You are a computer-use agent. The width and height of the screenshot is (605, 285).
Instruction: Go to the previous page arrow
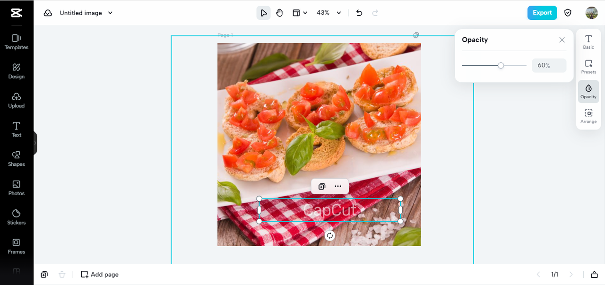coord(538,275)
